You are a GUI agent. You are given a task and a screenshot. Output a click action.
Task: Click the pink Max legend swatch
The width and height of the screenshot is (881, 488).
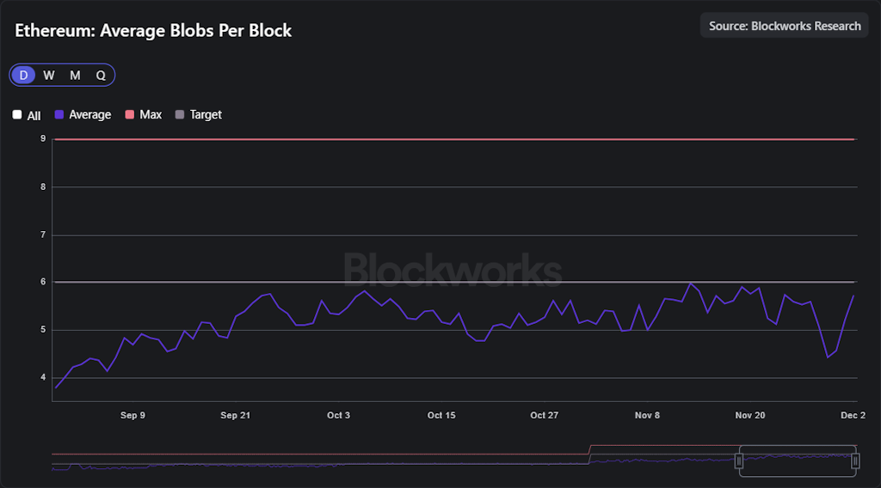pyautogui.click(x=130, y=114)
